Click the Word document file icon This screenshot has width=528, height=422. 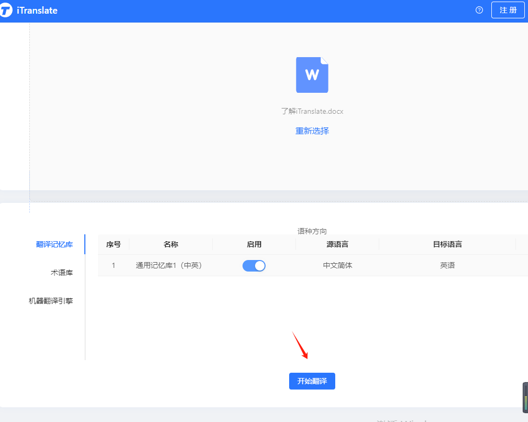312,75
